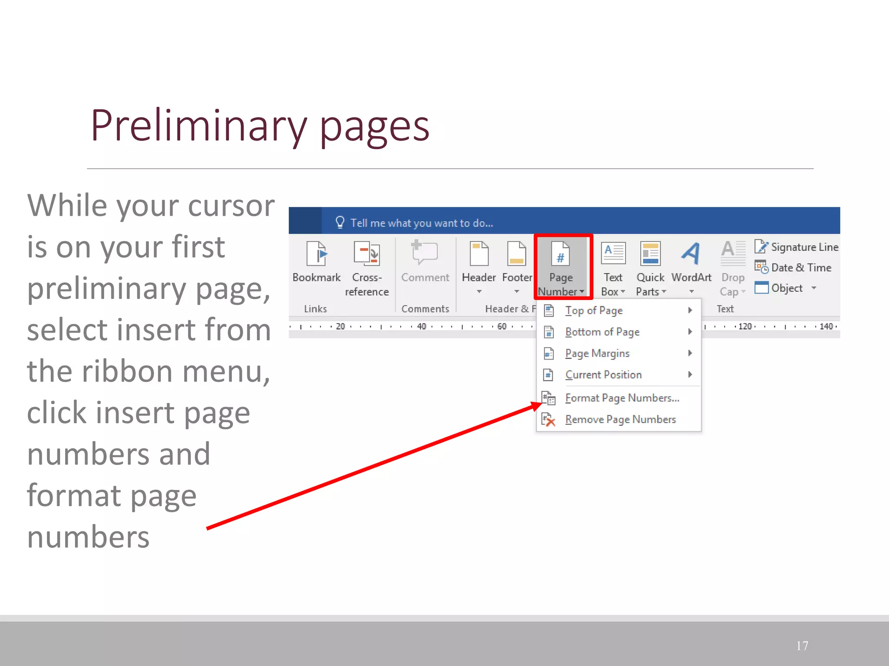This screenshot has height=666, width=889.
Task: Click the WordArt letter A icon
Action: pyautogui.click(x=691, y=253)
